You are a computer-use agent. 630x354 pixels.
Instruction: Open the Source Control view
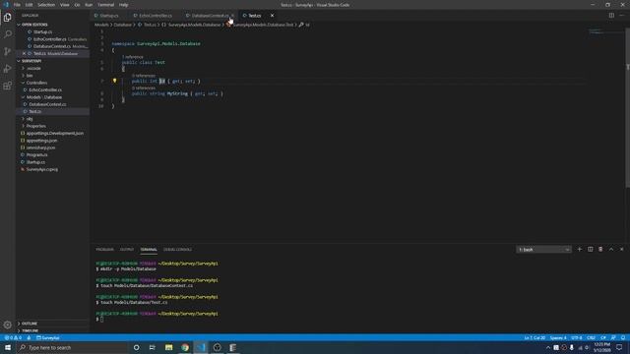pos(7,51)
